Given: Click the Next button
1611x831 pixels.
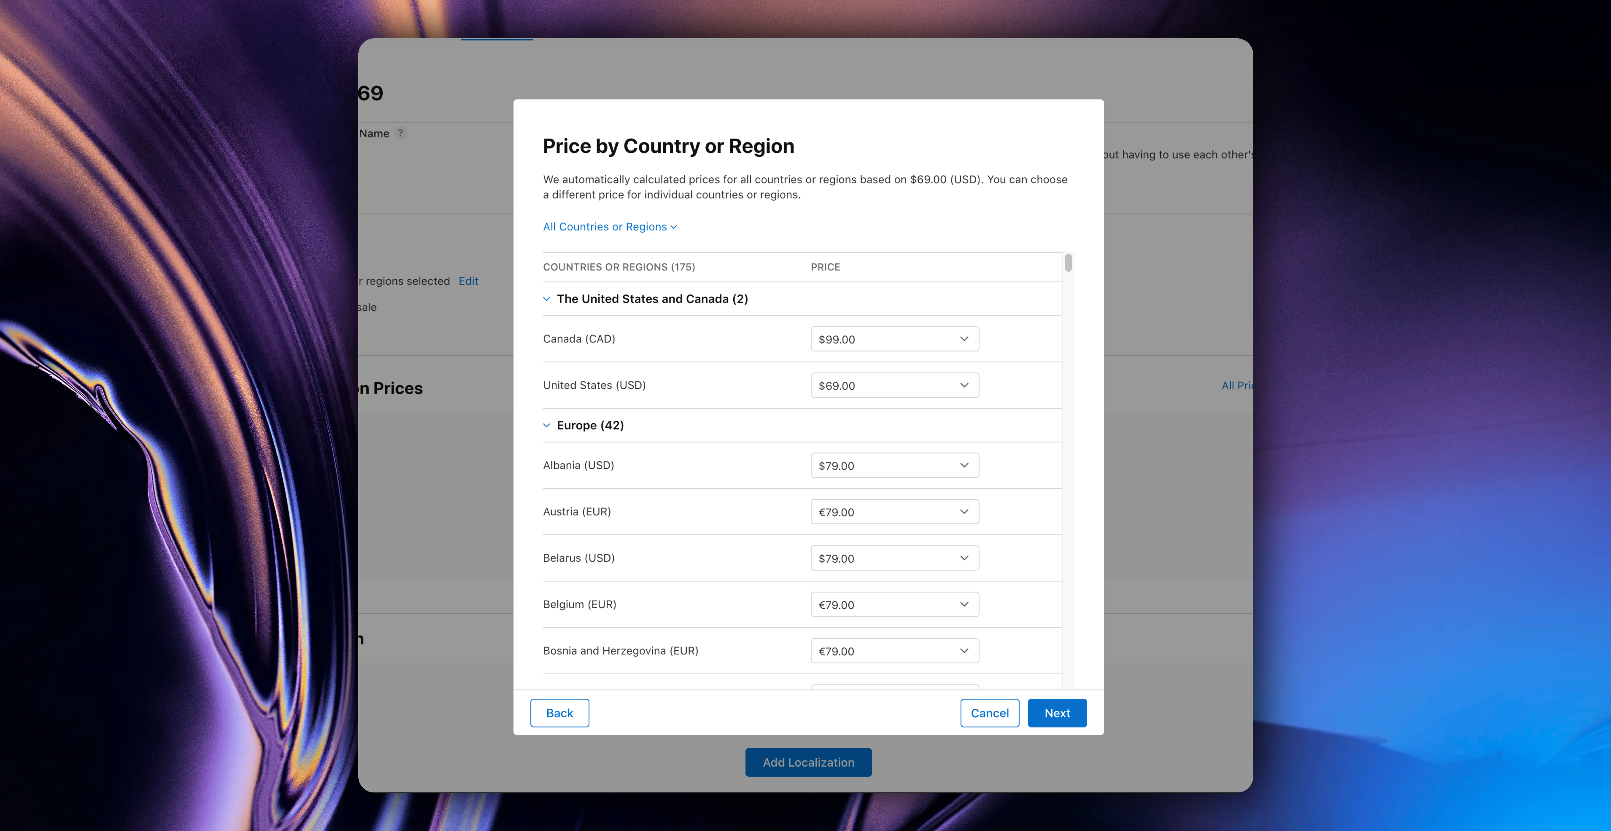Looking at the screenshot, I should pos(1057,712).
